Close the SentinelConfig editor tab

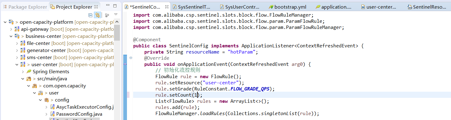167,7
